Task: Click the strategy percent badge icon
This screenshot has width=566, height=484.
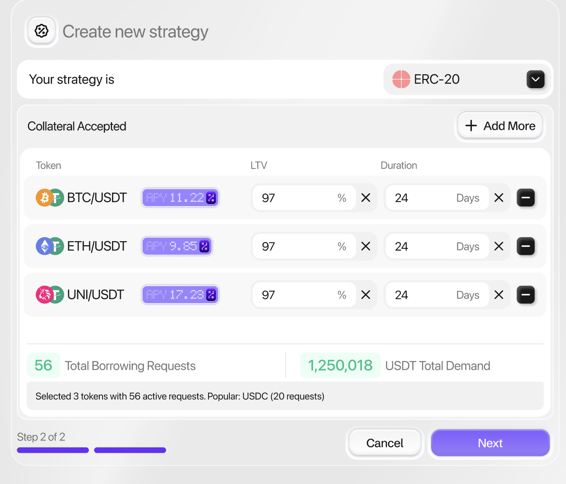Action: pos(42,31)
